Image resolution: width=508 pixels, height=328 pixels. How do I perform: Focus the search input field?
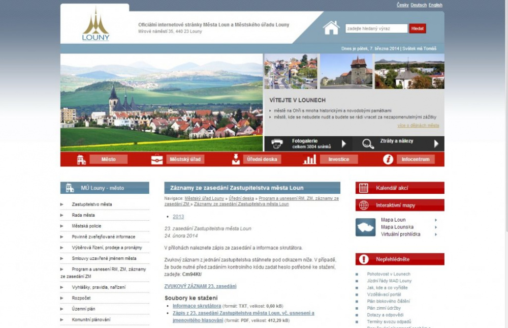[376, 28]
